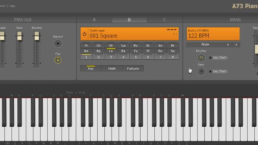258x145 pixels.
Task: Toggle the Synth Lead power icon
Action: (84, 34)
